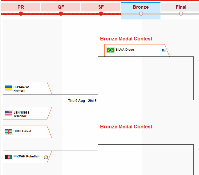
Task: Go to the Final round tab
Action: point(181,7)
